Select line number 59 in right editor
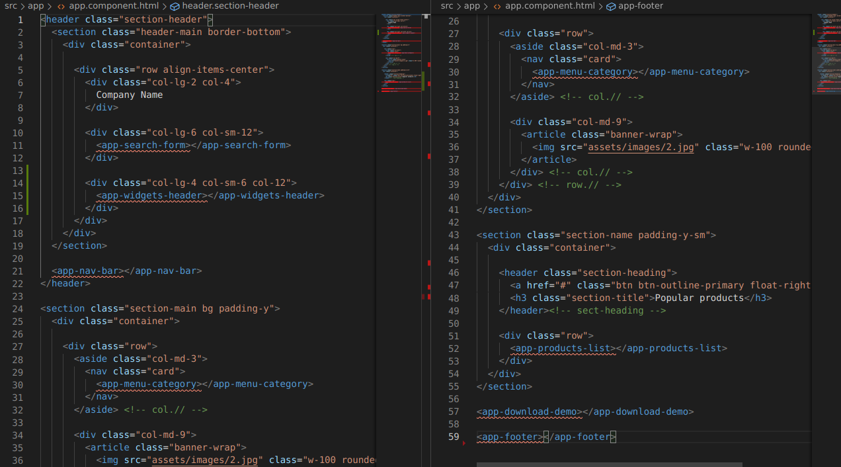This screenshot has height=467, width=841. click(x=453, y=437)
